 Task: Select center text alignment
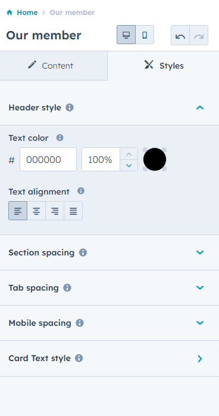coord(36,211)
